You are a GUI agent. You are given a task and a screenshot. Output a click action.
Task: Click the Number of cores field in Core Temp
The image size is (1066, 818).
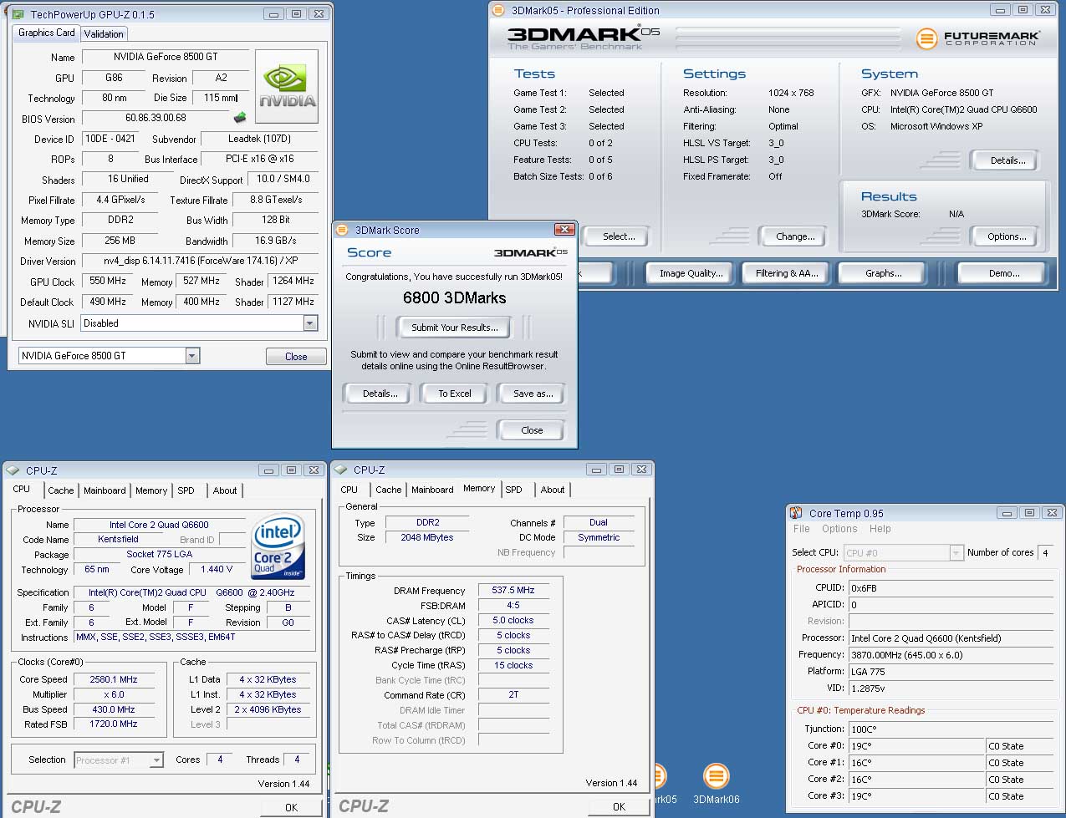1045,552
